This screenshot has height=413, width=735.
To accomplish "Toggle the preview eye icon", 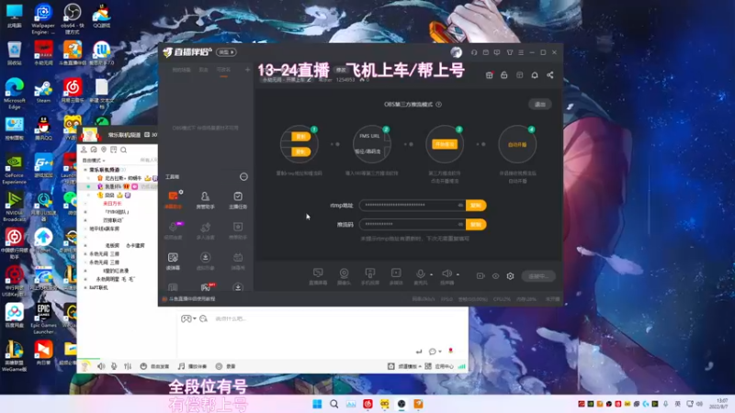I will [x=495, y=276].
